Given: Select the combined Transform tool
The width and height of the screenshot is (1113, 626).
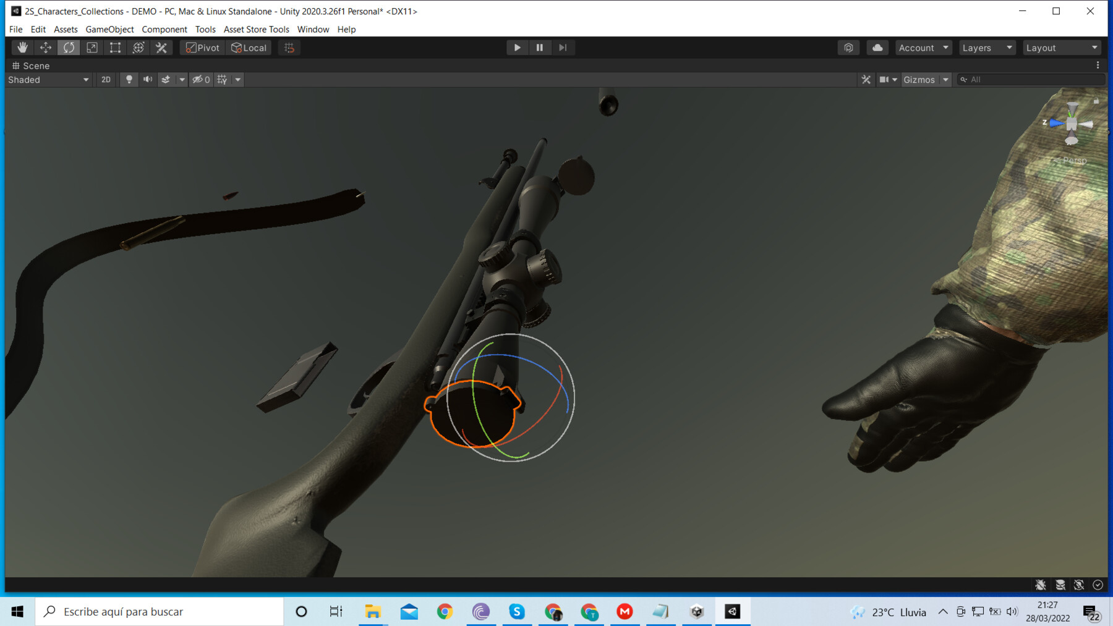Looking at the screenshot, I should [x=139, y=48].
